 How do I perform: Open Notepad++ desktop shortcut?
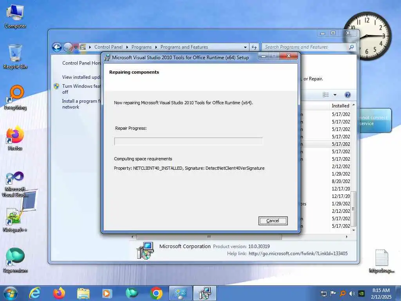tap(15, 219)
